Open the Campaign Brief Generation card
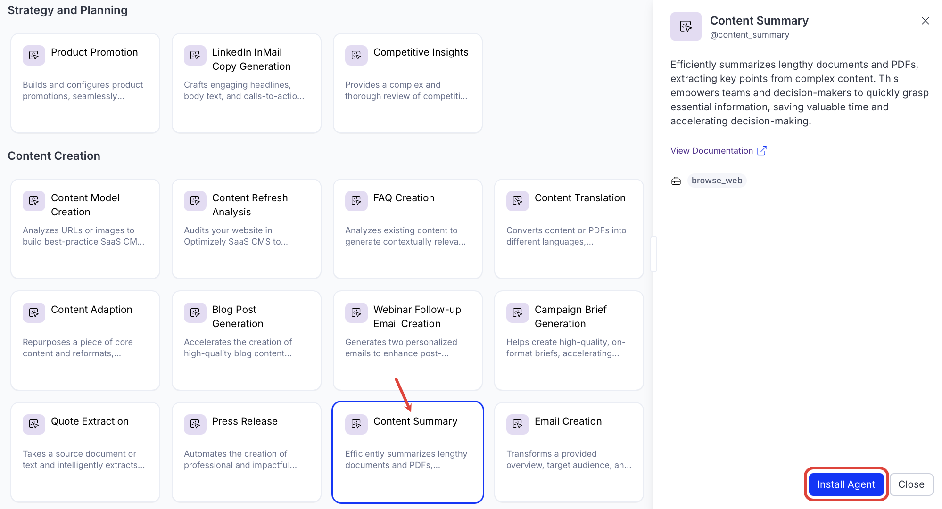 569,340
